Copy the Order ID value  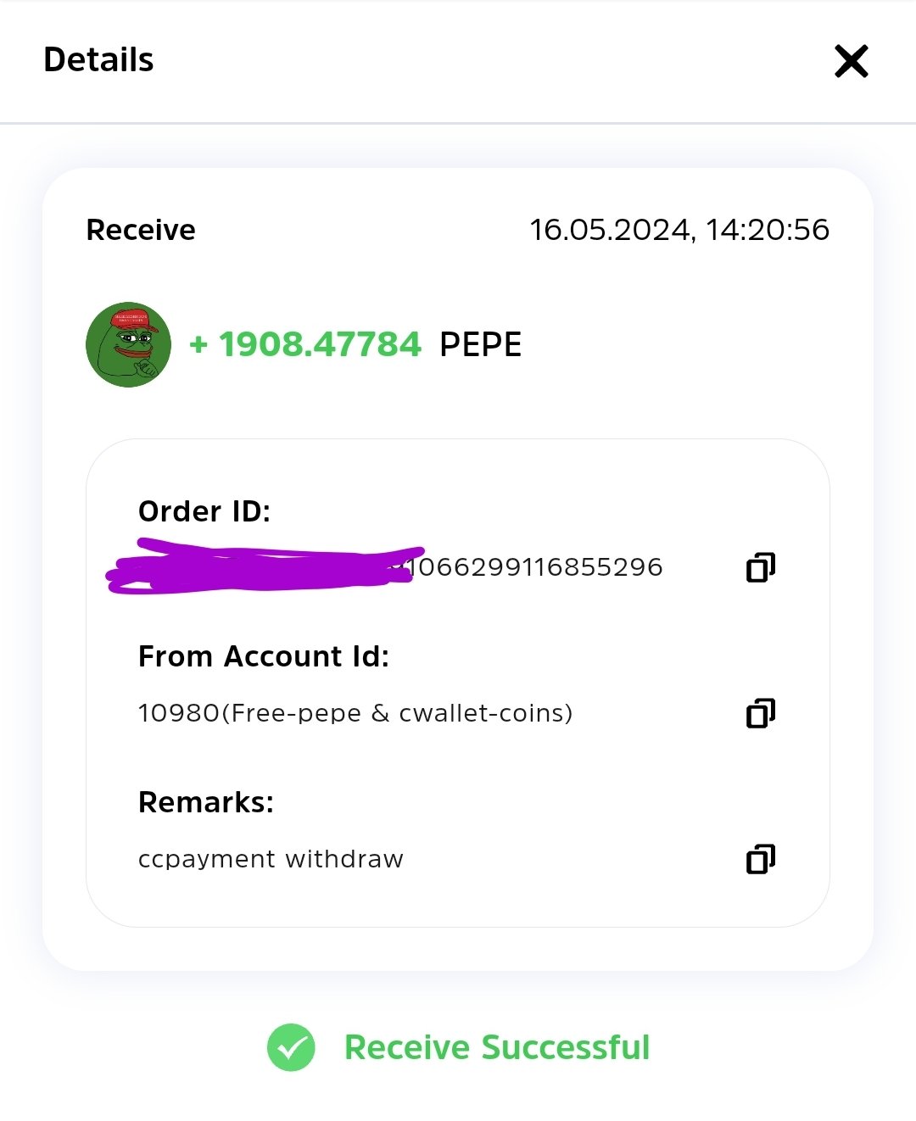[761, 567]
